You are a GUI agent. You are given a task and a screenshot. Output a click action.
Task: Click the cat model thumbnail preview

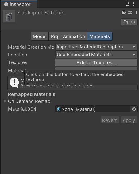pyautogui.click(x=9, y=16)
